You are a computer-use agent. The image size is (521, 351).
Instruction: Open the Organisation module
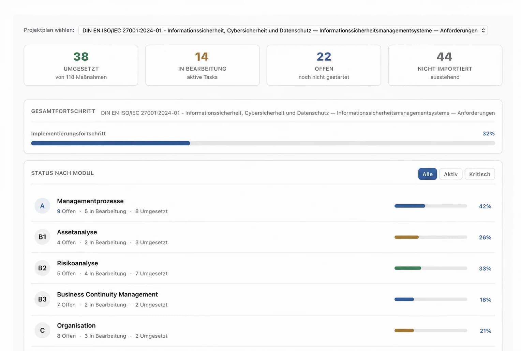263,331
